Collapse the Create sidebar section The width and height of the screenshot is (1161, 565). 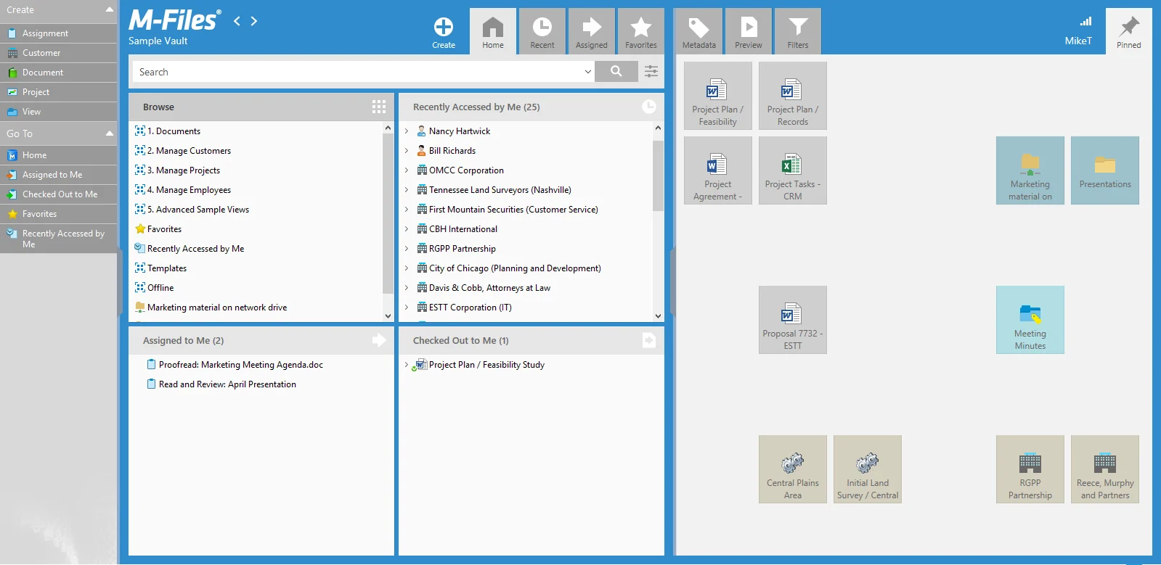point(110,10)
